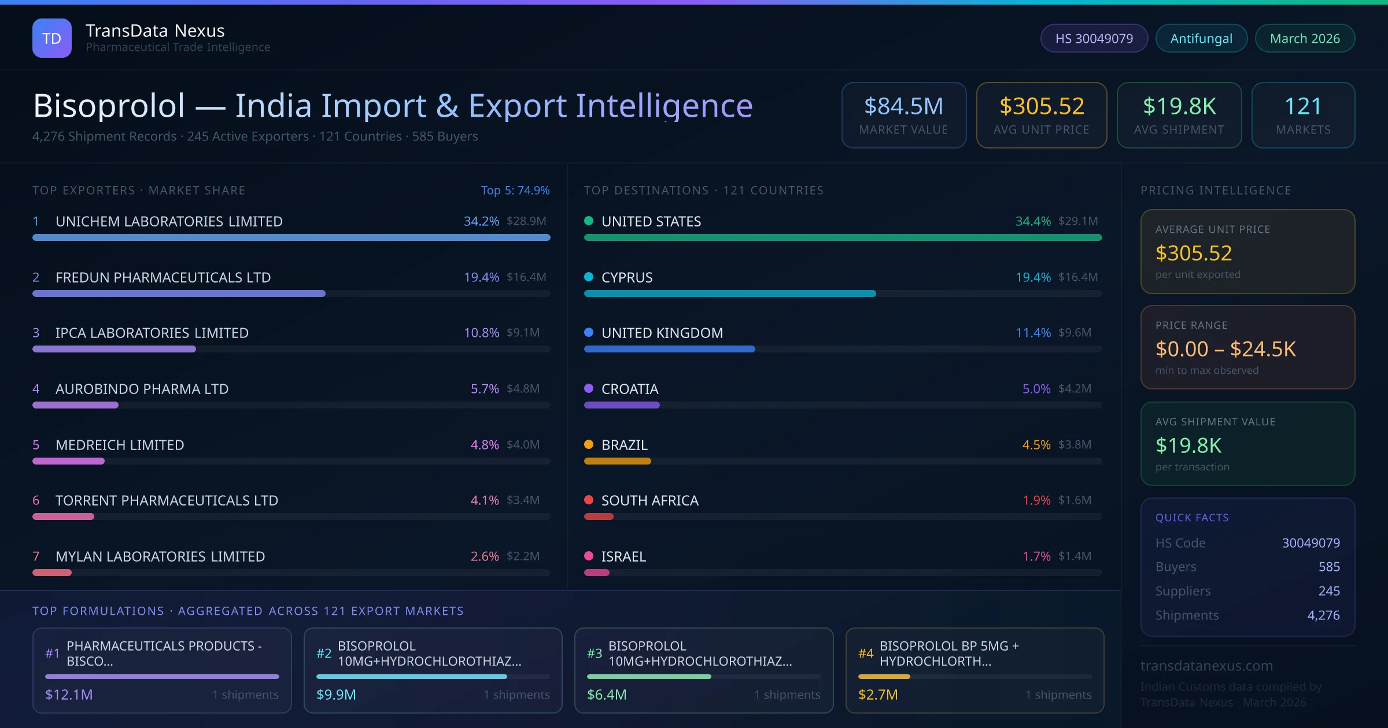Open the transdatanexus.com link
Viewport: 1388px width, 728px height.
click(1206, 666)
